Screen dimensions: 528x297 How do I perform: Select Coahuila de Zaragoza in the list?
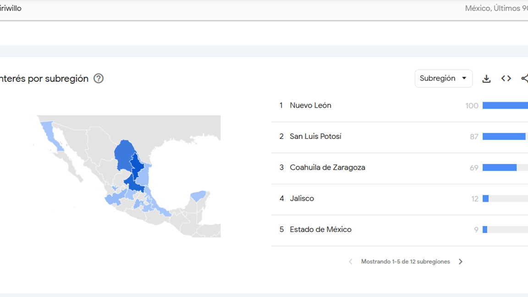click(327, 167)
